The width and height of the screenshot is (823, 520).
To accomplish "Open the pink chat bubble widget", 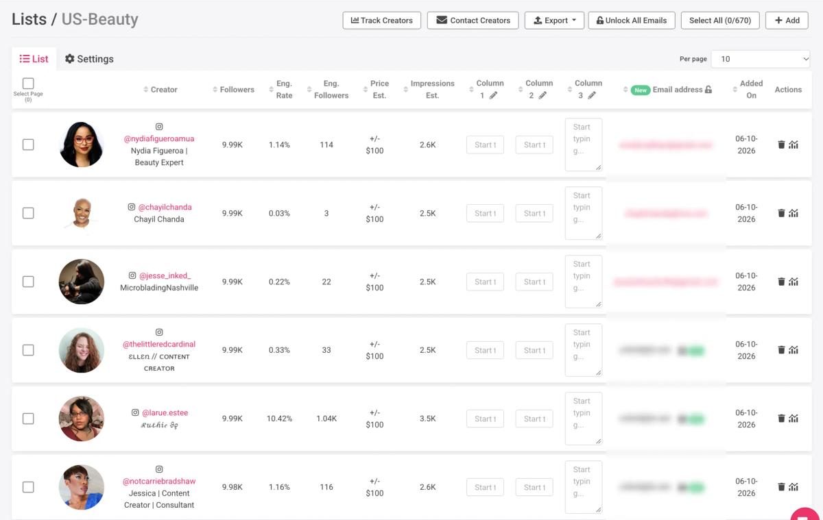I will pyautogui.click(x=806, y=514).
